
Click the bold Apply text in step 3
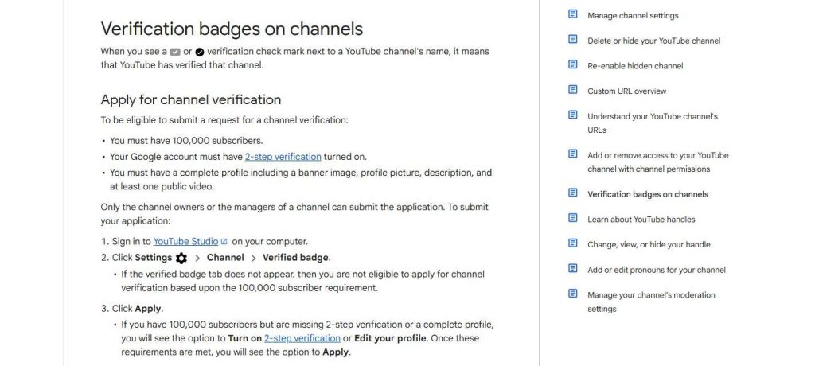pyautogui.click(x=147, y=309)
